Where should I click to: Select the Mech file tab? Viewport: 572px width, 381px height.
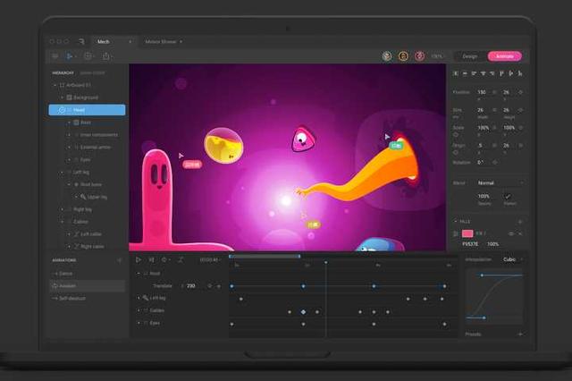coord(104,41)
